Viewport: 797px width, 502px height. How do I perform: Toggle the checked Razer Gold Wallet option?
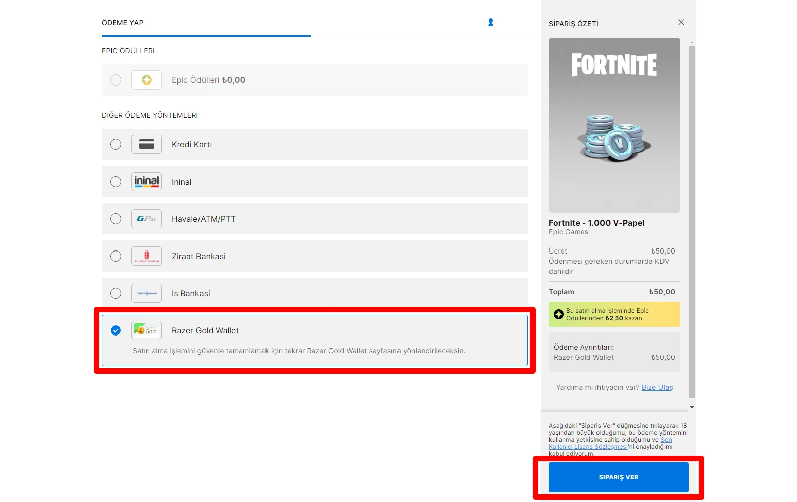(x=116, y=330)
